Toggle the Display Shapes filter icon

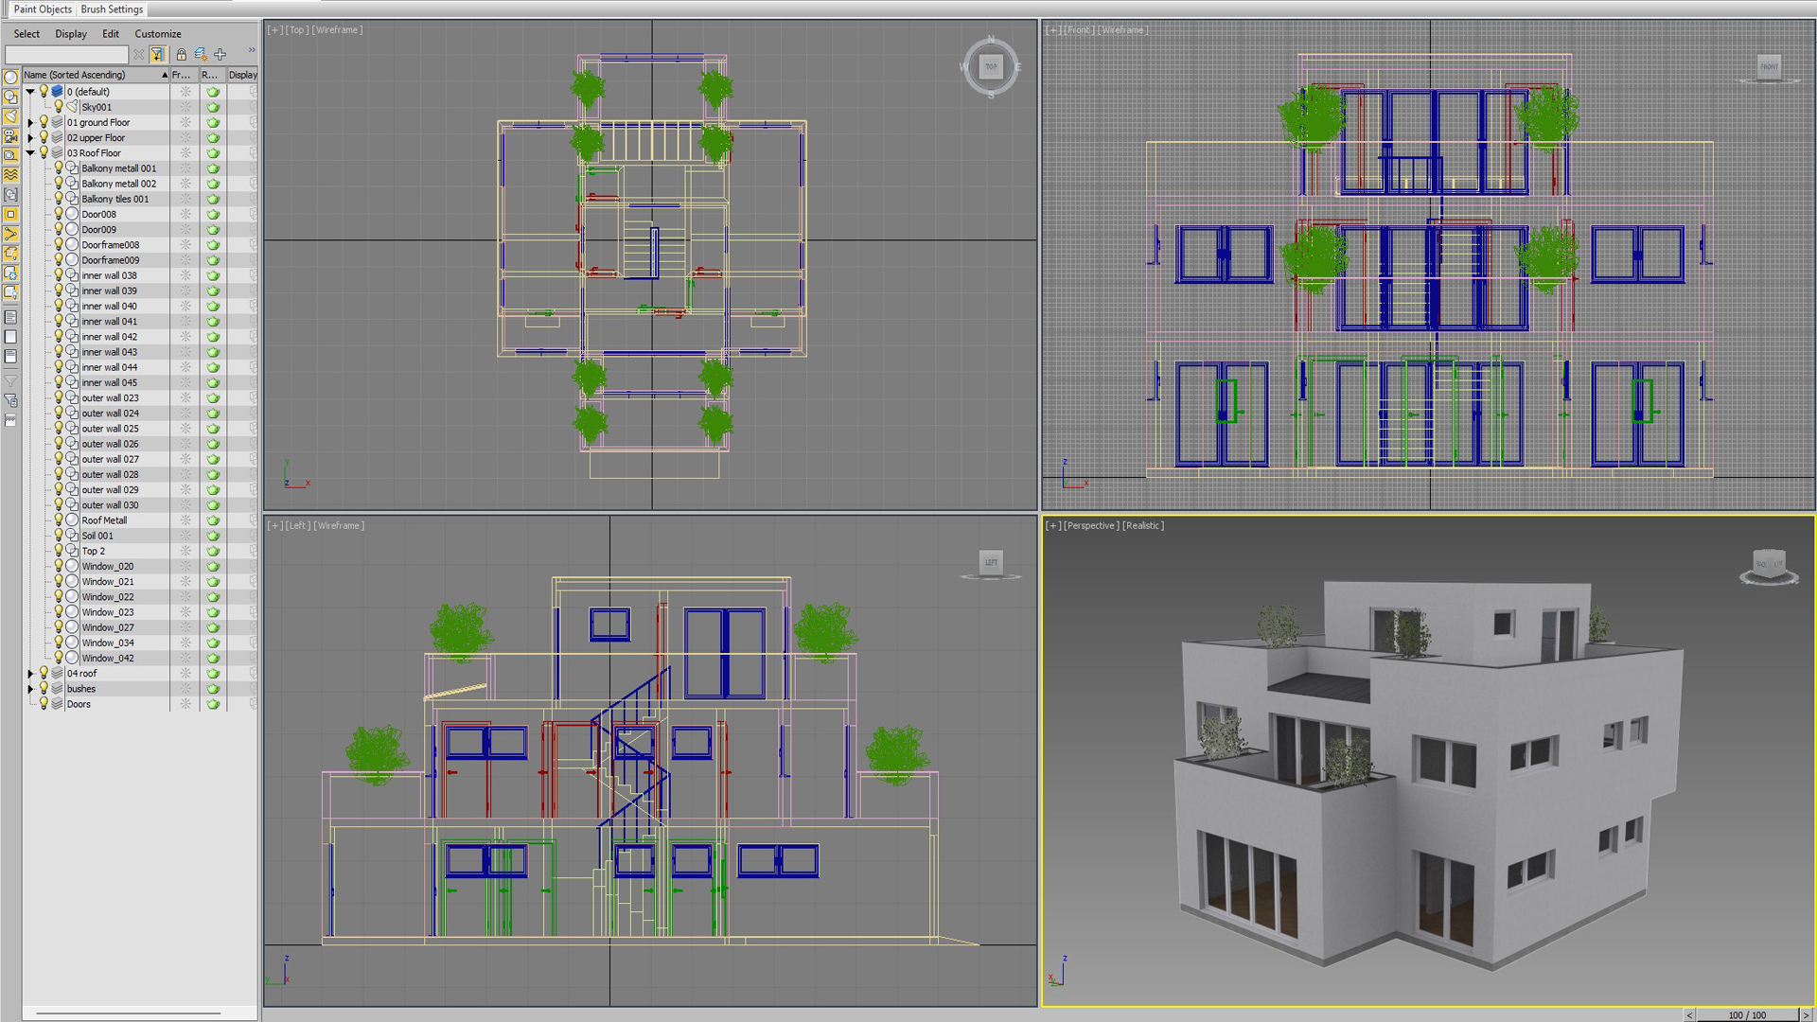pos(10,97)
